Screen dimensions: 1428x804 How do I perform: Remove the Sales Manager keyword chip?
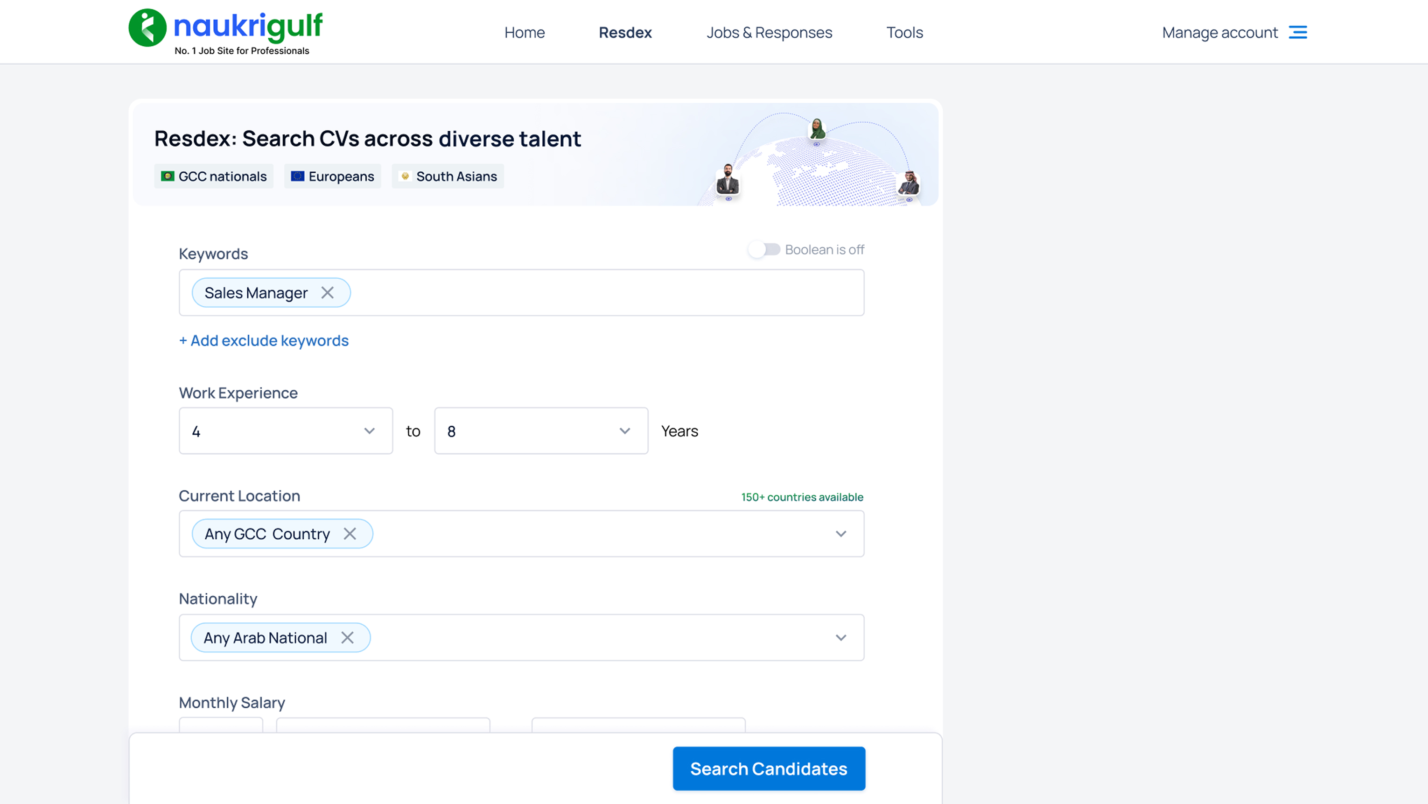click(328, 293)
